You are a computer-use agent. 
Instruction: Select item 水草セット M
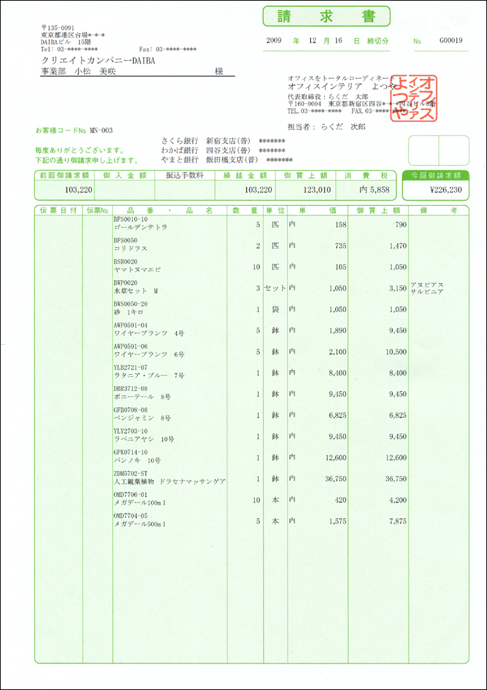(x=135, y=291)
